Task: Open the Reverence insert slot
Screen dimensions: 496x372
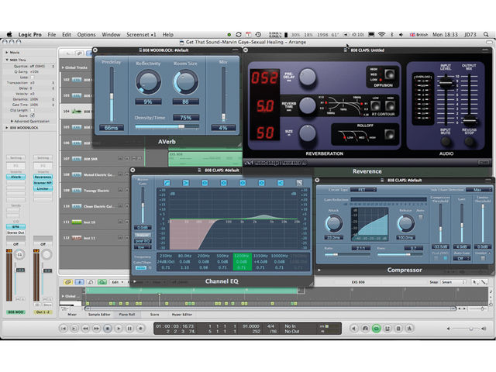Action: point(43,177)
